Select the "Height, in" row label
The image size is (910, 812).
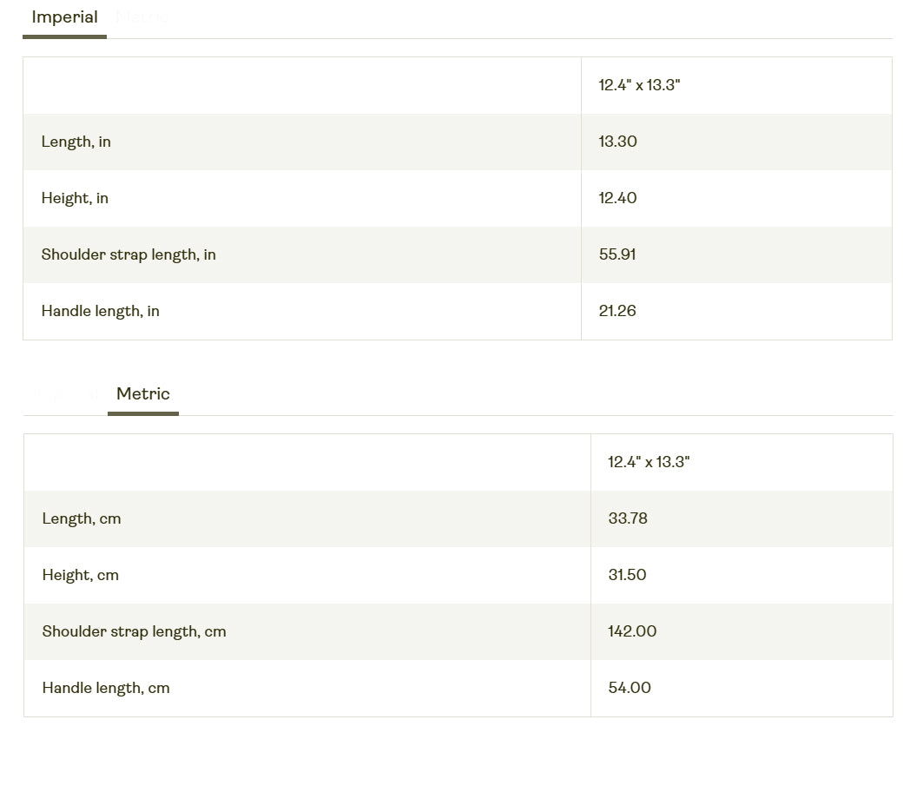[x=75, y=198]
